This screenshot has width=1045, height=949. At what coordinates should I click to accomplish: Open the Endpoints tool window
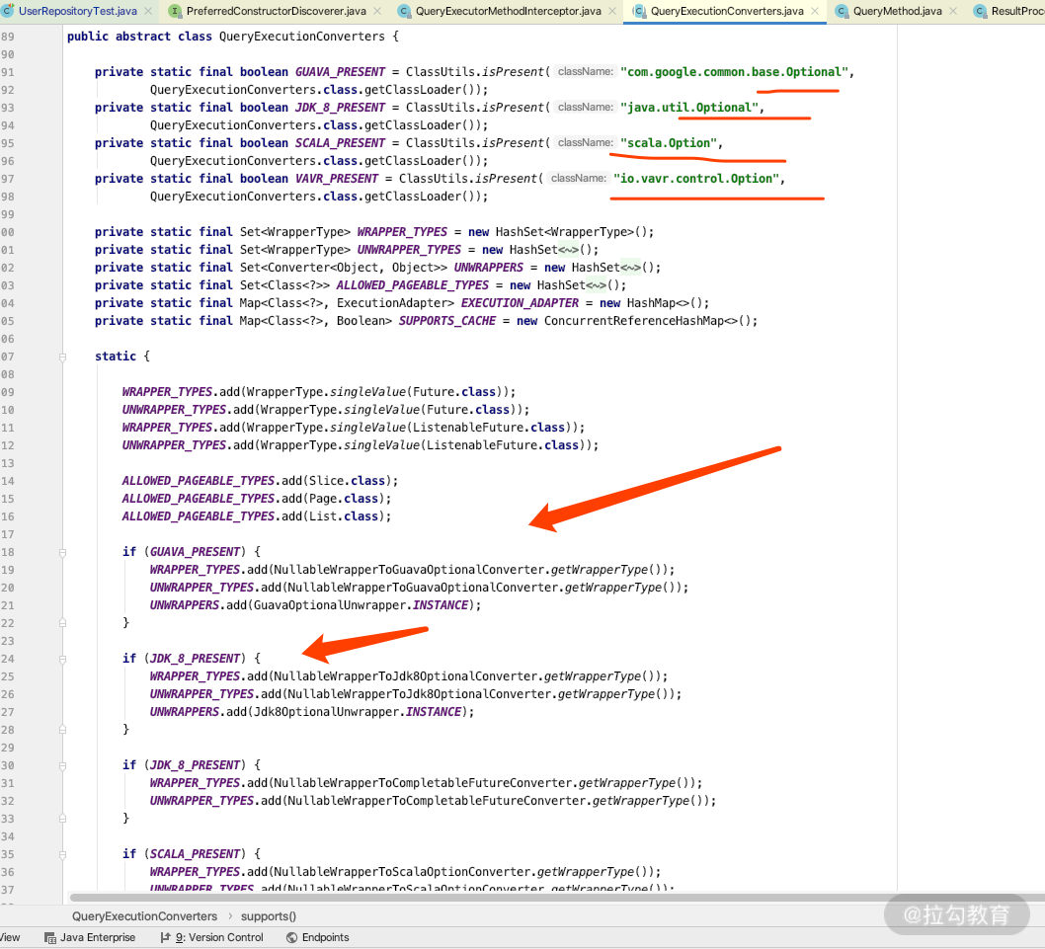pyautogui.click(x=318, y=938)
